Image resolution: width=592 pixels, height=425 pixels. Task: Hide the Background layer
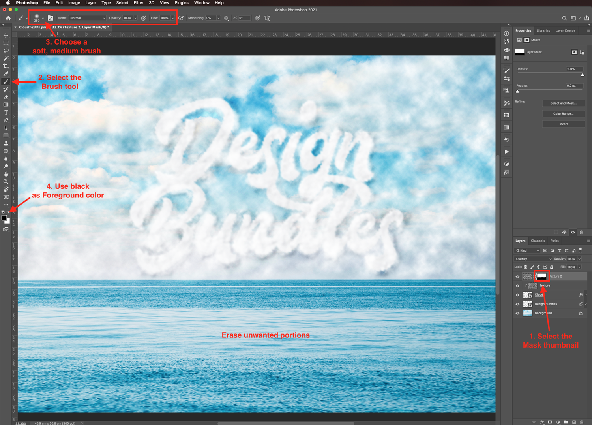[x=517, y=313]
